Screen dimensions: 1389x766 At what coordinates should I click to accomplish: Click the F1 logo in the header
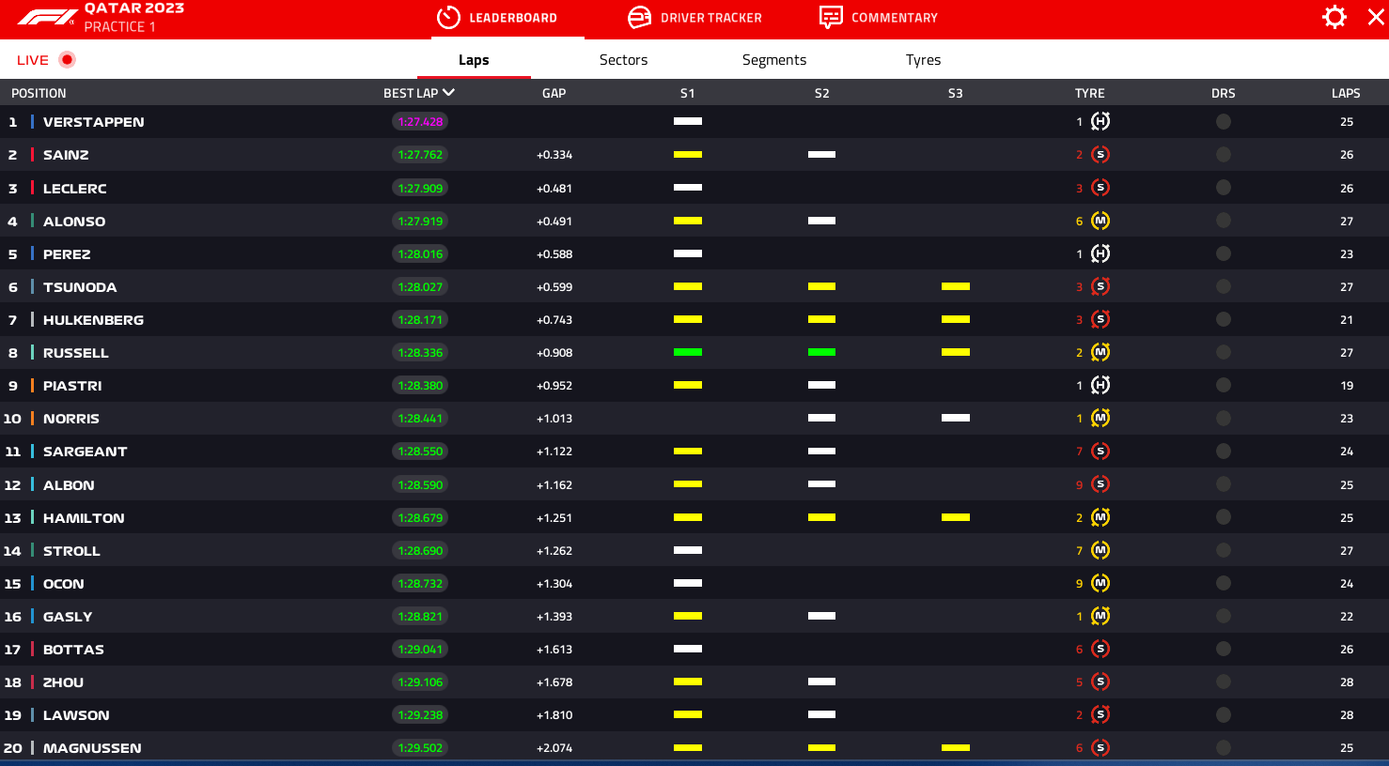pos(48,17)
